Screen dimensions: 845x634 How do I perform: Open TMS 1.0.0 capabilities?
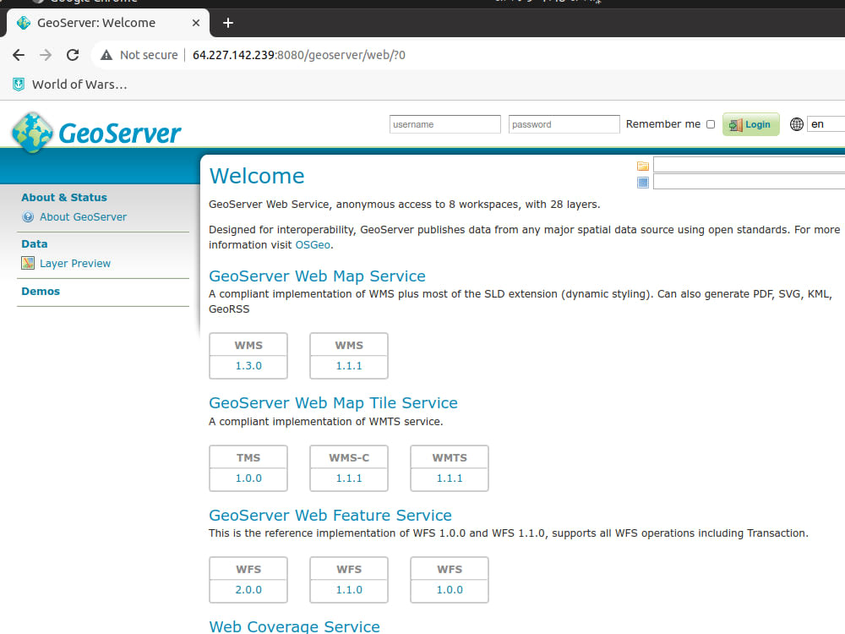pyautogui.click(x=248, y=478)
